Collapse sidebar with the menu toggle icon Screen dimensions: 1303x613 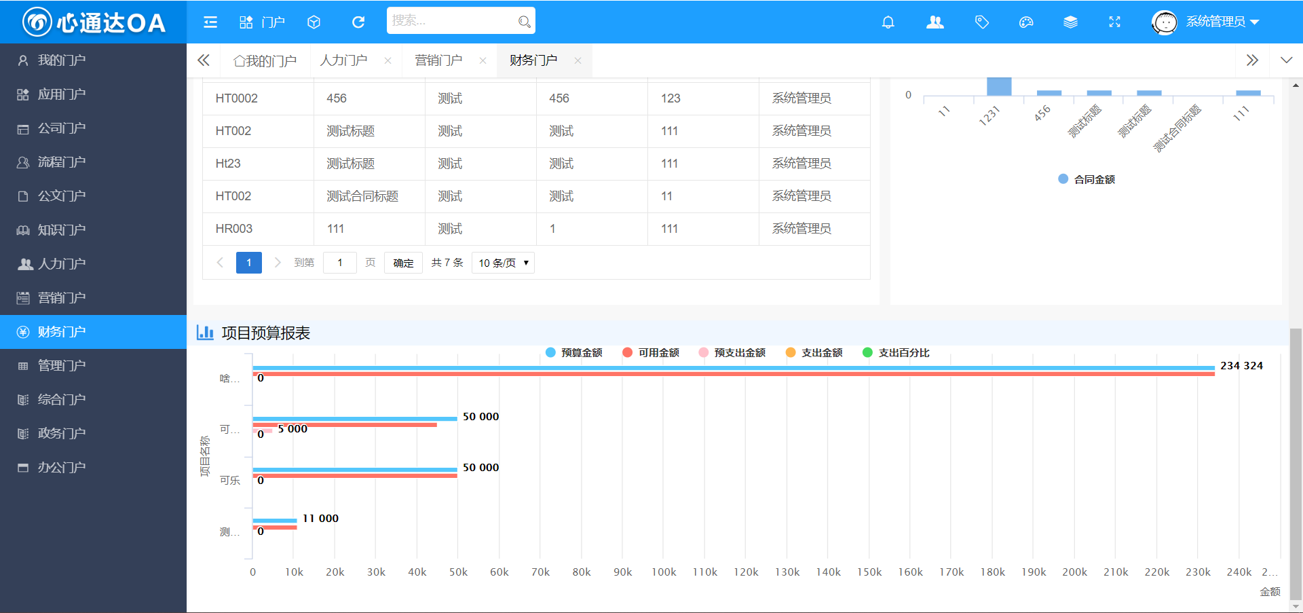[210, 22]
